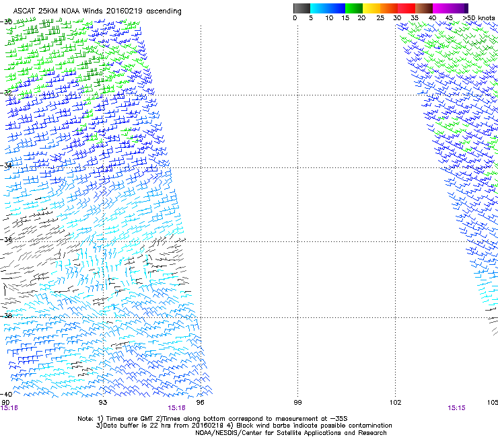The image size is (498, 437).
Task: Click the '25' legend value
Action: [380, 18]
